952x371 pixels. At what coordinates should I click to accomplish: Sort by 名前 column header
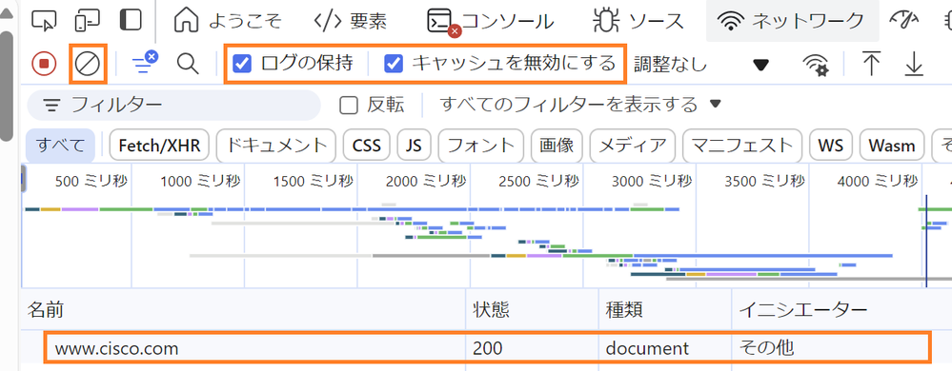pos(243,310)
